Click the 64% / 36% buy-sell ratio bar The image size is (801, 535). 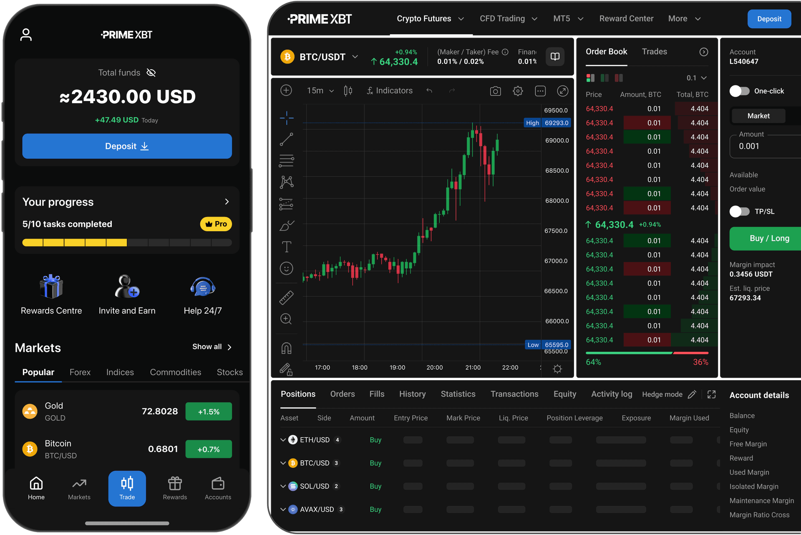(647, 353)
